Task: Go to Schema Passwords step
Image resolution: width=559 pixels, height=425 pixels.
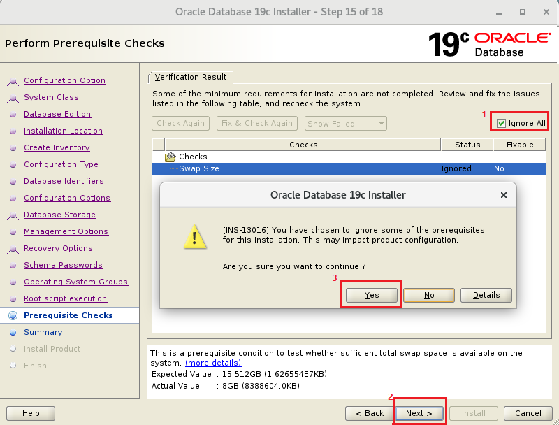Action: tap(63, 265)
